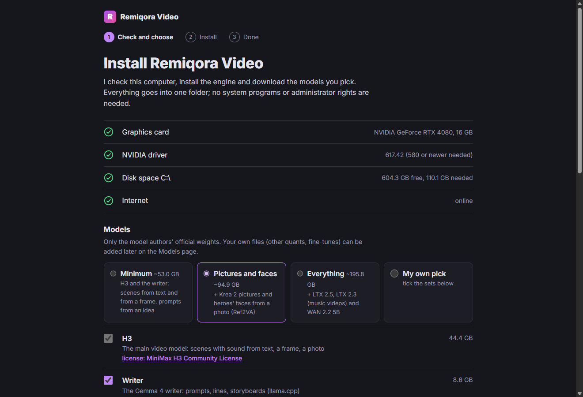
Task: Click the step 3 circle icon
Action: (x=235, y=37)
